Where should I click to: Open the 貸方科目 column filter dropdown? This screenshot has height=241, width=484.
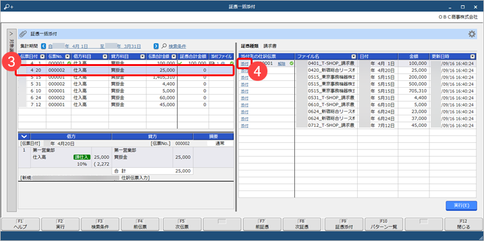coord(142,56)
